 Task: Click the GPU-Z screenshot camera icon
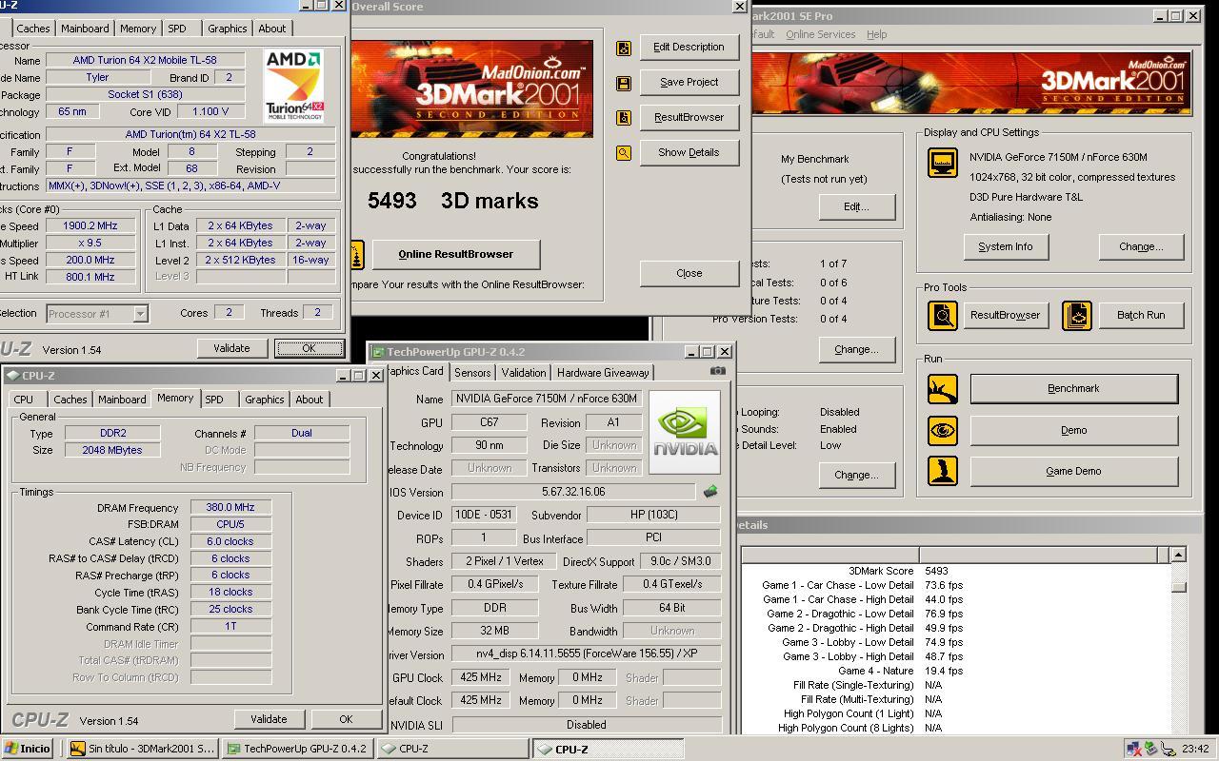(x=718, y=371)
